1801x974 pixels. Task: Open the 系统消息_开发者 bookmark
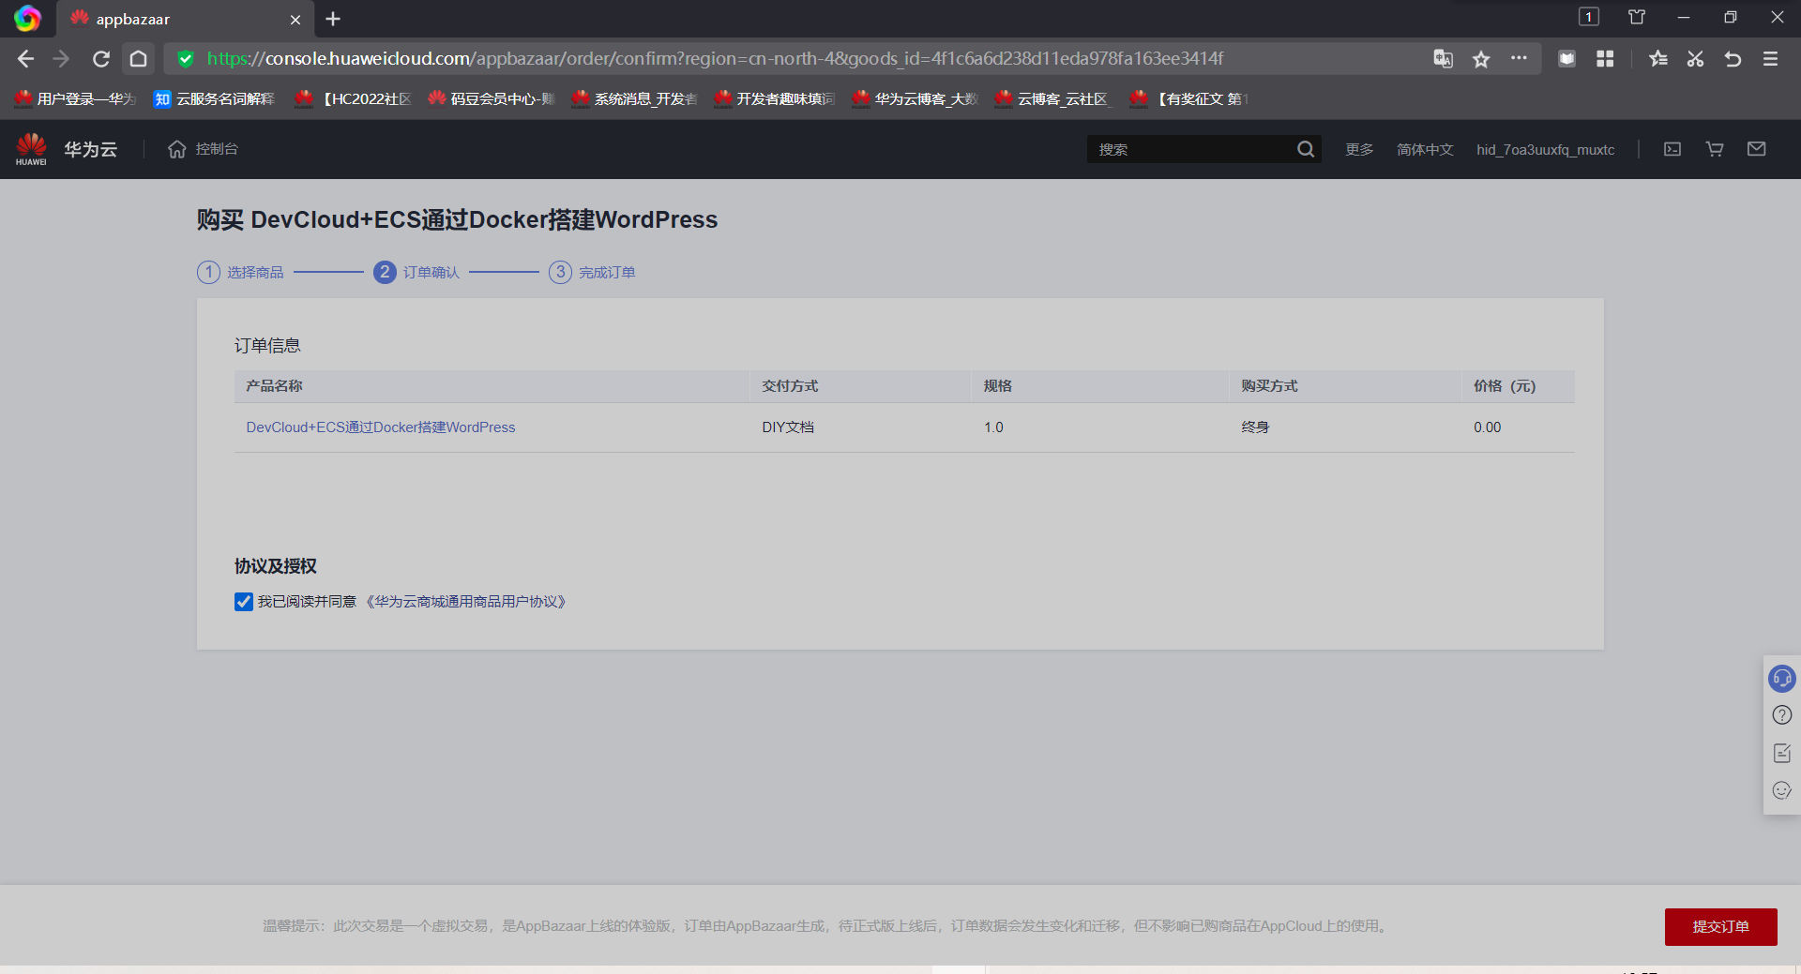click(x=634, y=98)
